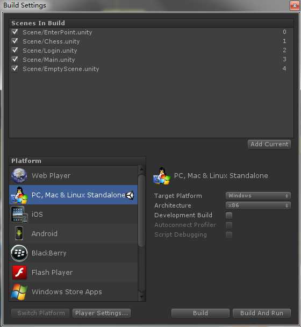Toggle the Autoconnect Profiler checkbox

coord(229,225)
